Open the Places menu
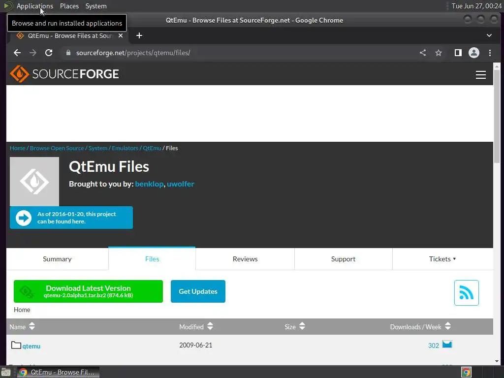 click(69, 6)
